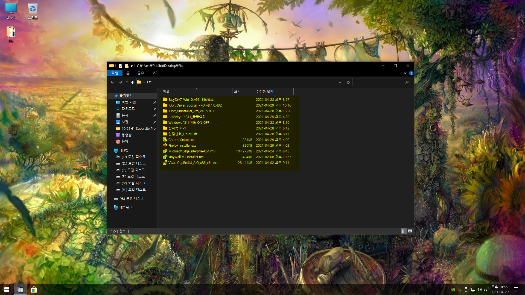Click the ChromeSetup.exe file icon
The image size is (525, 295).
(x=165, y=140)
